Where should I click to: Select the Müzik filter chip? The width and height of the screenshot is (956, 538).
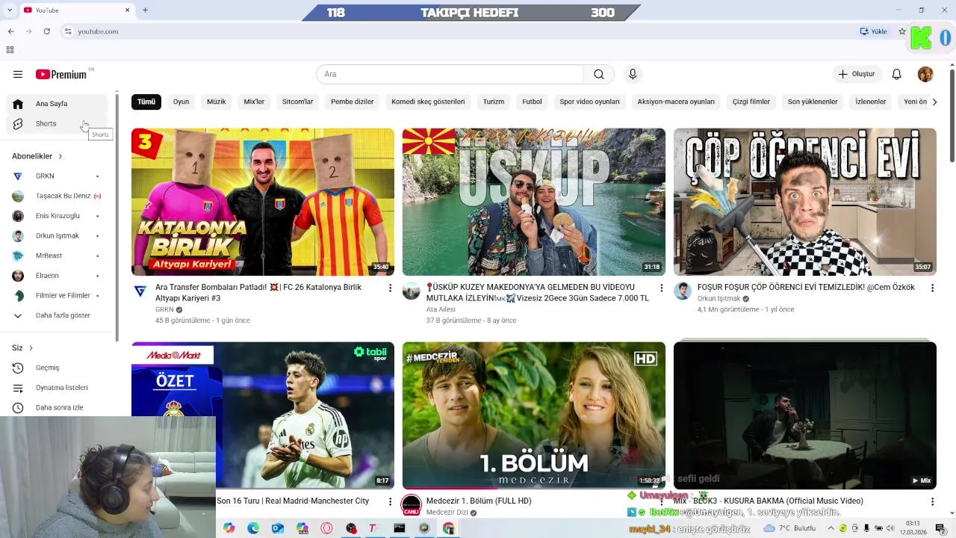(x=216, y=102)
